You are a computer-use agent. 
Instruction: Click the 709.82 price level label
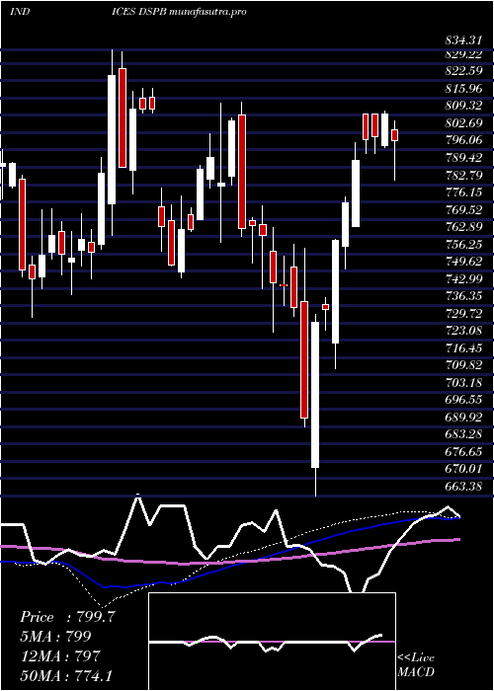tap(463, 365)
